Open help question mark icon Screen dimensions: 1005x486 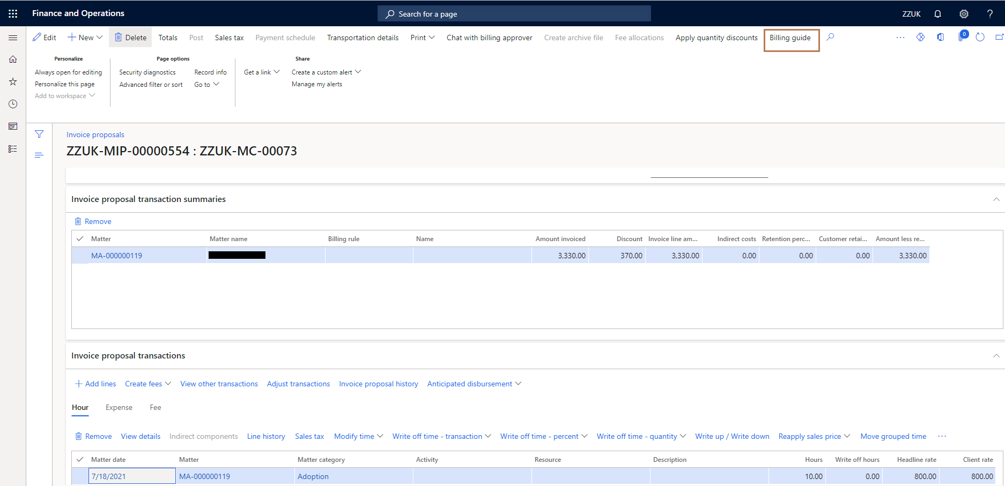click(x=989, y=14)
